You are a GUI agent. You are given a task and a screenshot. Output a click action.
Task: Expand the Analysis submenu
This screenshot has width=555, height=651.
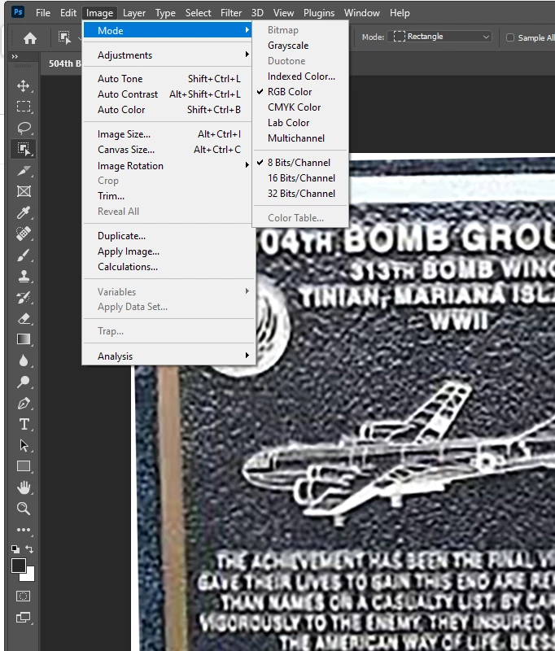168,356
